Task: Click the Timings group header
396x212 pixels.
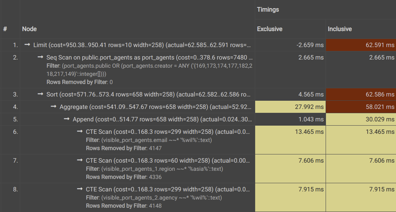Action: click(x=268, y=10)
